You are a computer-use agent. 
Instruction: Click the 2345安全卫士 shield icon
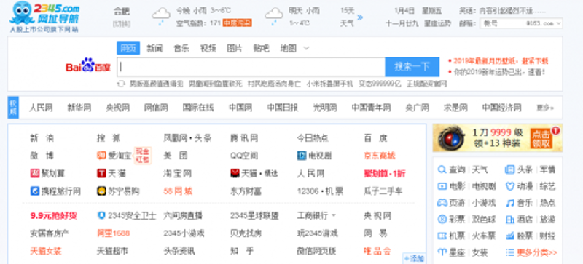(x=101, y=215)
